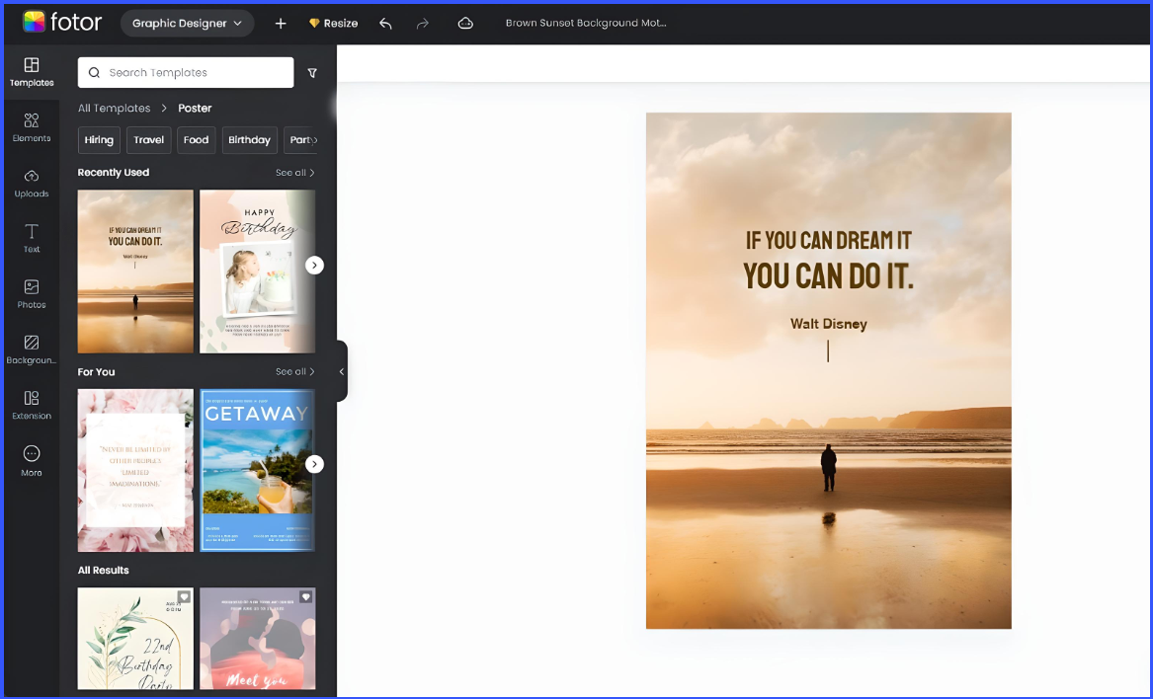Open the Graphic Designer dropdown
The height and width of the screenshot is (699, 1153).
187,24
